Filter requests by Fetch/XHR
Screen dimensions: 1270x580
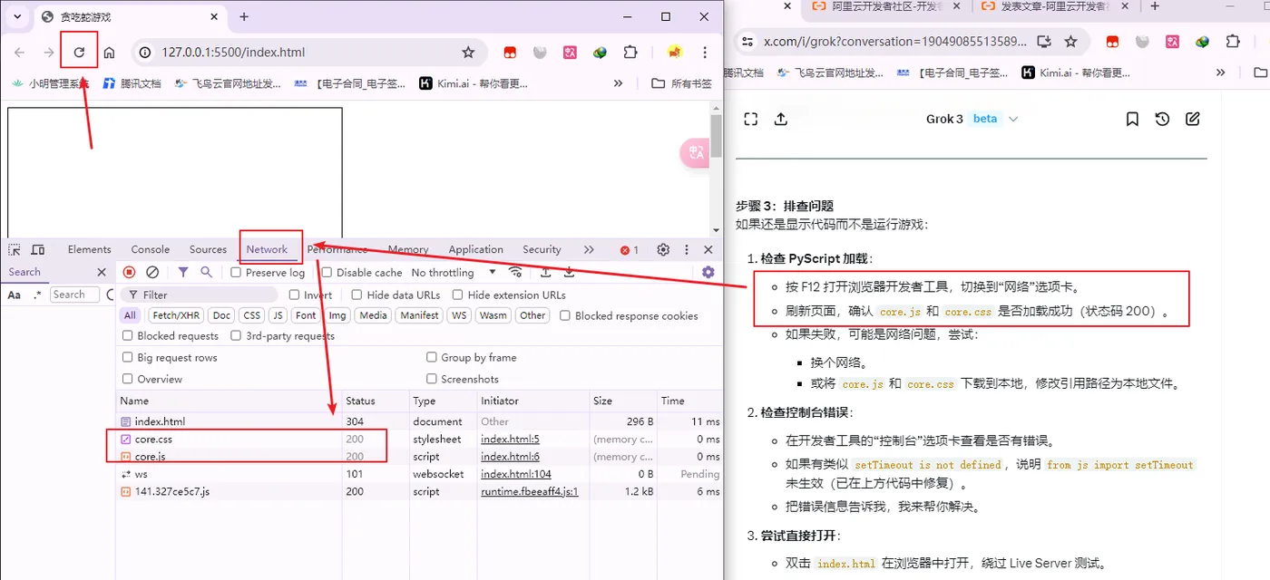tap(176, 315)
